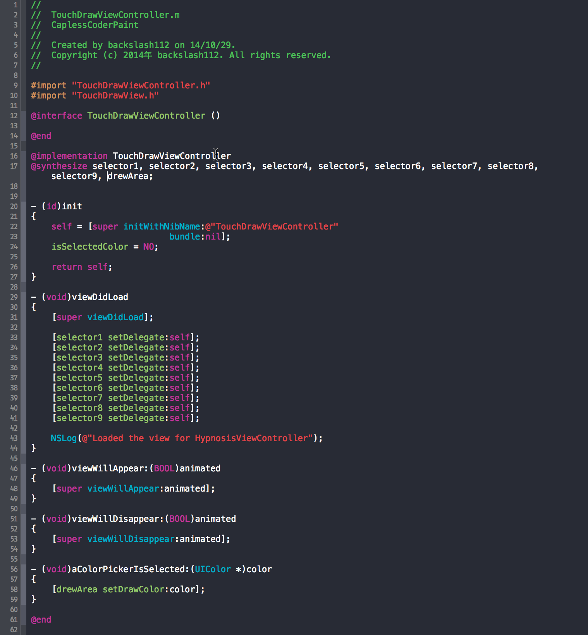Click 'selector8' in the synthesize list

click(x=511, y=166)
